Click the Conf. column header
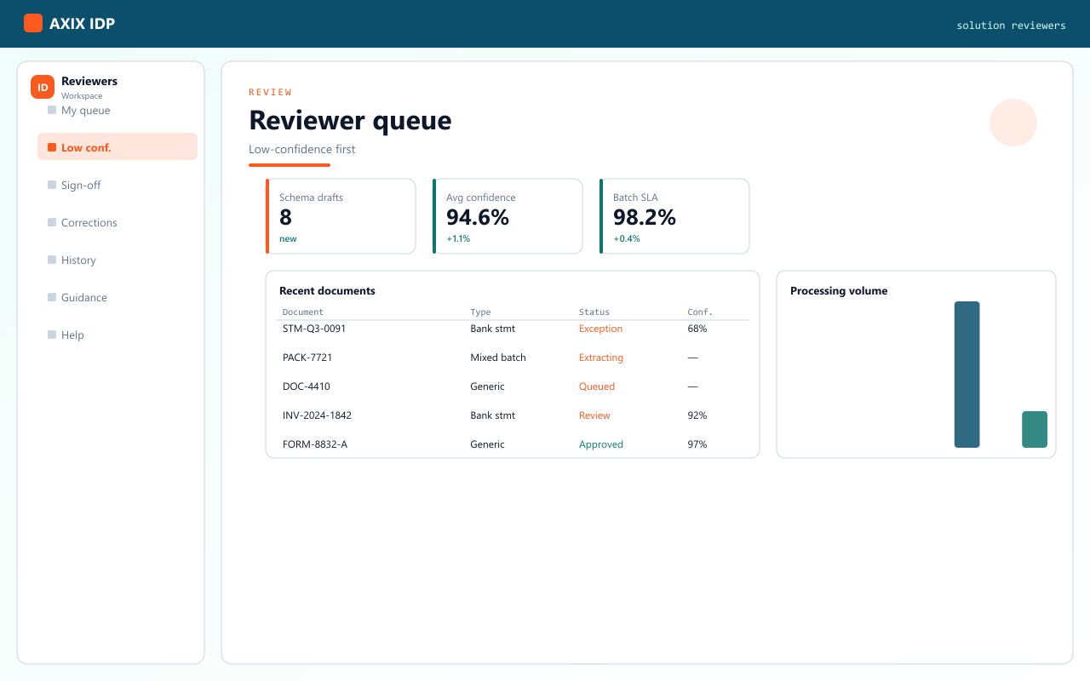Image resolution: width=1090 pixels, height=681 pixels. coord(700,312)
